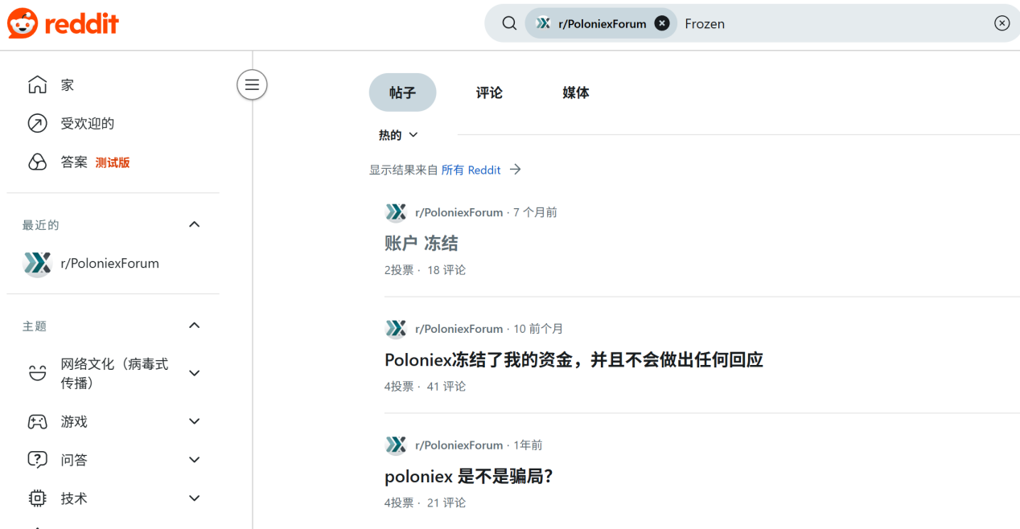Click the Poloniex icon in sidebar recent list
Image resolution: width=1020 pixels, height=529 pixels.
37,263
